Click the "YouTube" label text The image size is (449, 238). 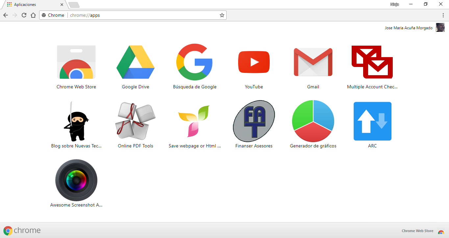click(x=254, y=87)
